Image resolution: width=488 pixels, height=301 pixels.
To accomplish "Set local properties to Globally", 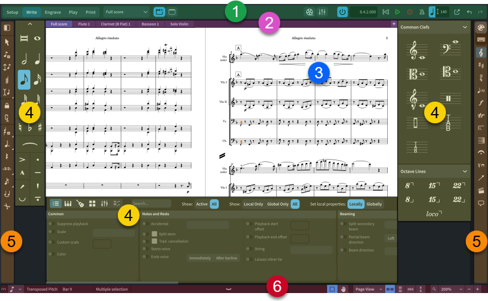I will point(374,203).
